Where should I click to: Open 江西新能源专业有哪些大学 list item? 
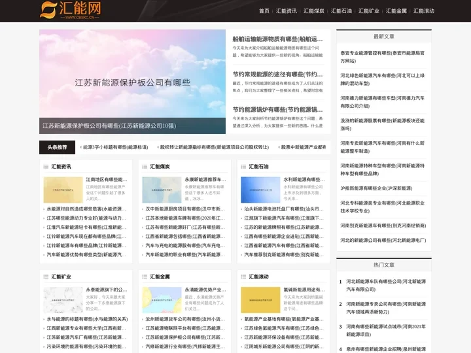[86, 328]
